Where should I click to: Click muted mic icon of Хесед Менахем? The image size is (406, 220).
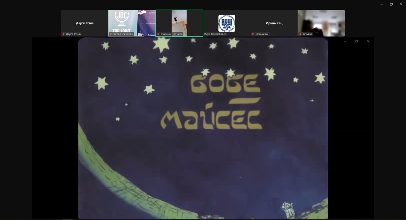point(111,34)
